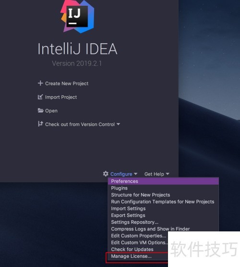The image size is (240, 267).
Task: Click the import arrow icon beside Import Project
Action: (40, 97)
